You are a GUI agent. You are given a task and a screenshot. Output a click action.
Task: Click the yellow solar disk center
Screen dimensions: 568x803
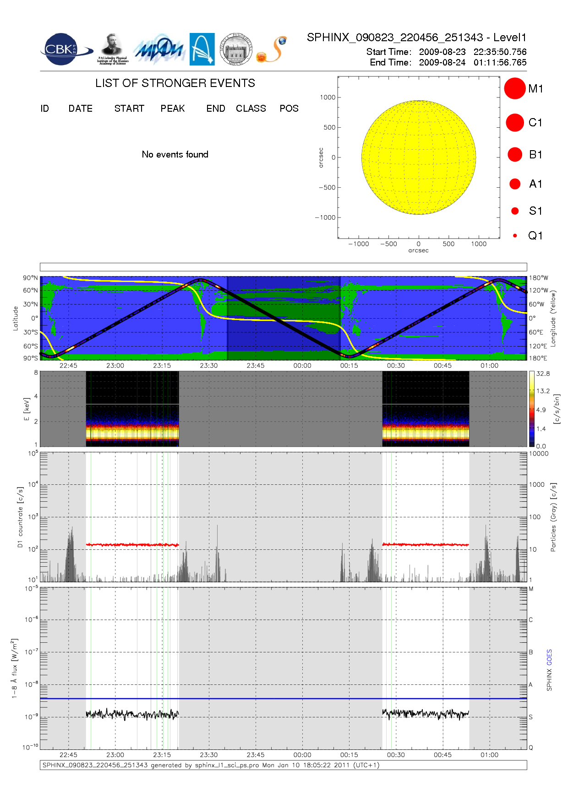tap(419, 157)
